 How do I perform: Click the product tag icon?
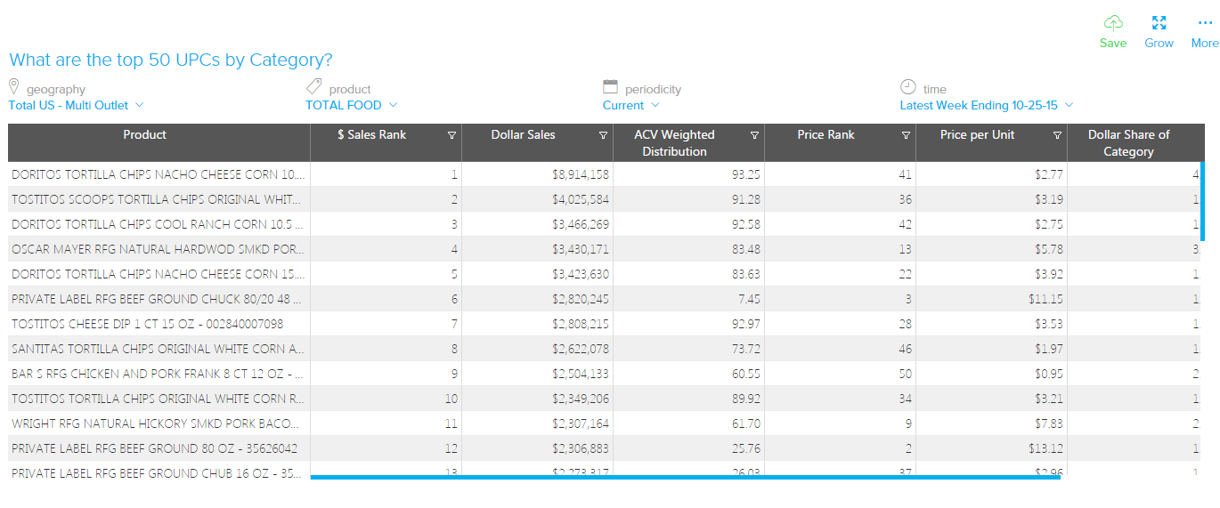coord(313,87)
